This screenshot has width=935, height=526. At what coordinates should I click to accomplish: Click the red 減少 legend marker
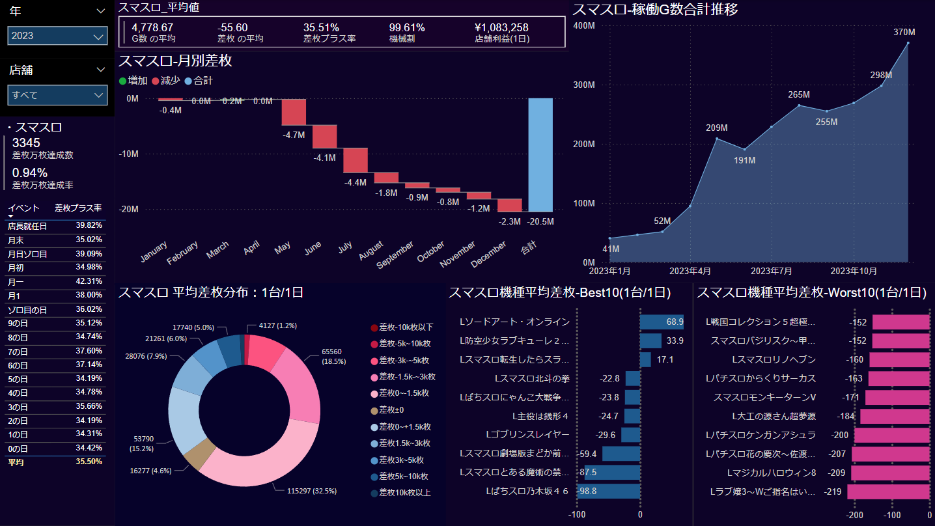point(156,81)
